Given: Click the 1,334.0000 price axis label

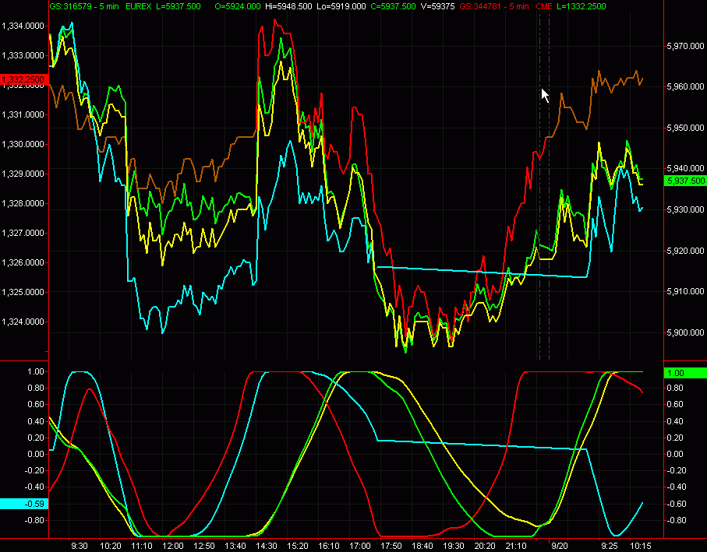Looking at the screenshot, I should [23, 26].
